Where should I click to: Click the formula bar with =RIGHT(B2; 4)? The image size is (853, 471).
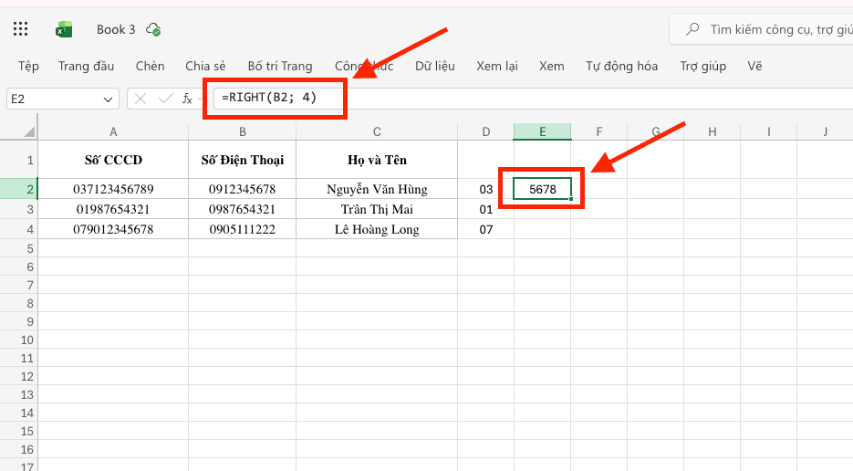[533, 99]
